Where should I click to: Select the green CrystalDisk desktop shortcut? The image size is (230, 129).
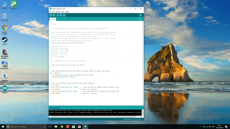click(x=13, y=6)
